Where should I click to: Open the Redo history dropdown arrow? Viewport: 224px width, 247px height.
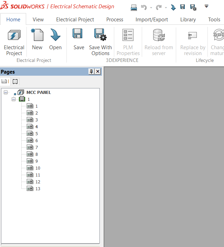coord(166,8)
